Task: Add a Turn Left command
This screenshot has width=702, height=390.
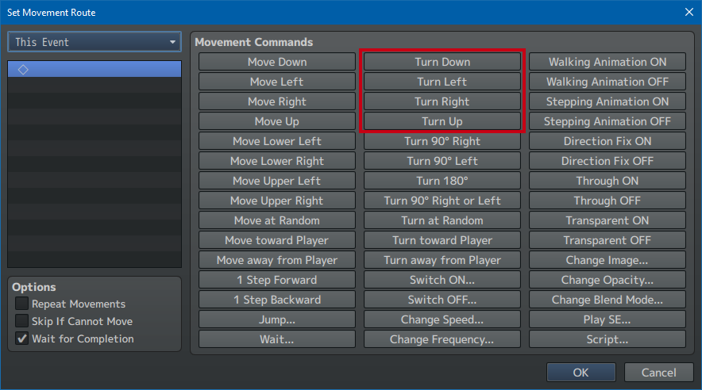Action: pos(442,82)
